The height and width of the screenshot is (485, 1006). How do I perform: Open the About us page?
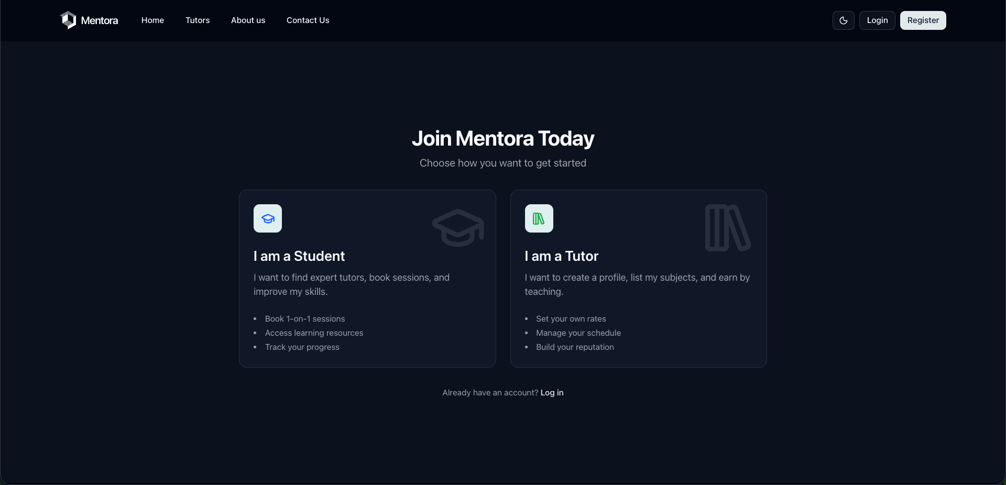(x=248, y=20)
